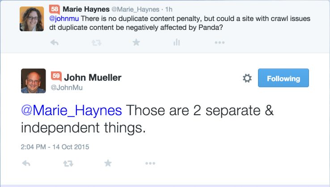View analytics for Marie Haynes's tweet

(x=177, y=42)
